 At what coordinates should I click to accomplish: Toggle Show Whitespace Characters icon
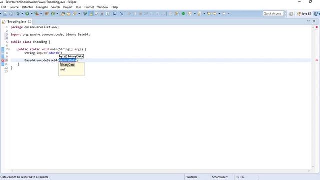pyautogui.click(x=108, y=14)
